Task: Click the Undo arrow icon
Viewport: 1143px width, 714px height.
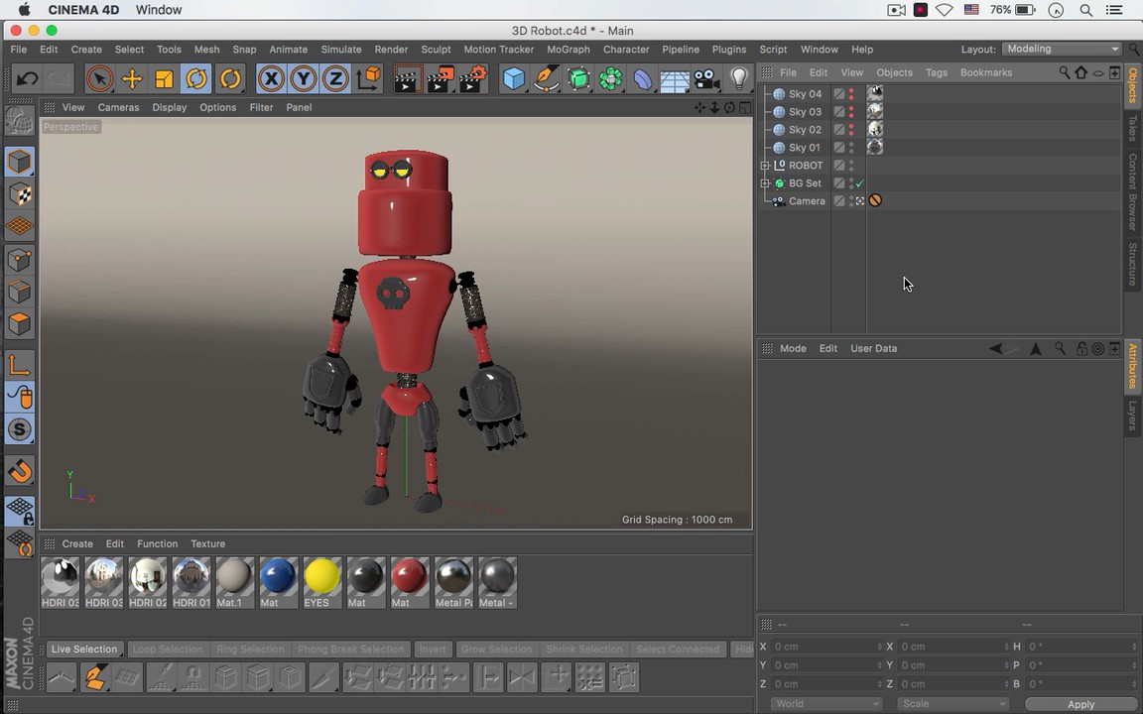Action: 28,79
